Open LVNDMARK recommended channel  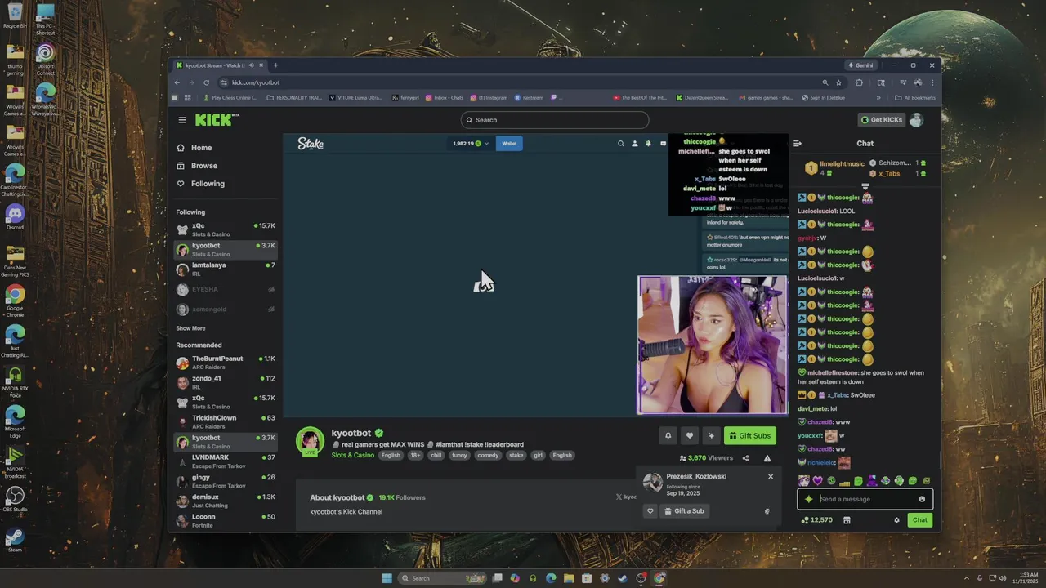[x=226, y=461]
